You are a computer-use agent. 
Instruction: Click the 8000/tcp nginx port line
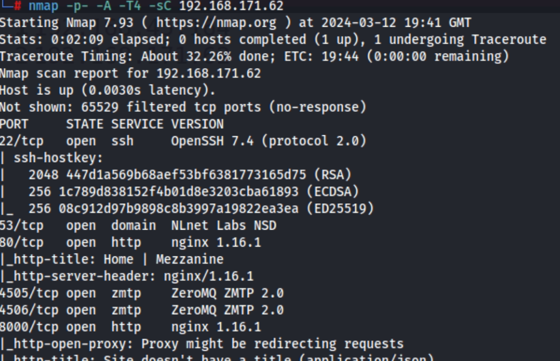point(130,327)
